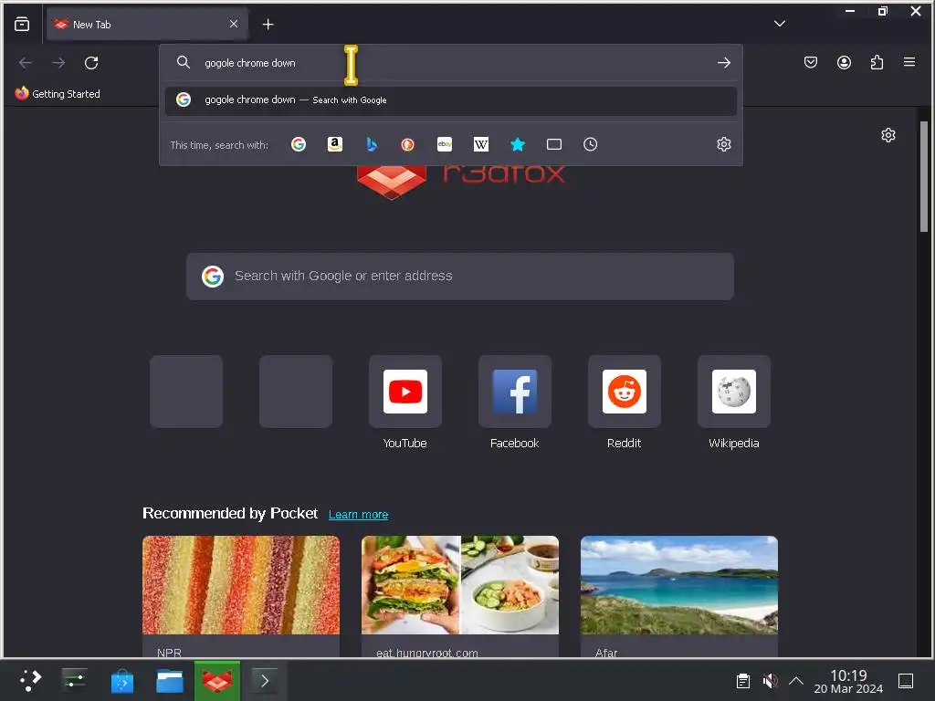Search this time with eBay
This screenshot has height=701, width=935.
tap(445, 144)
